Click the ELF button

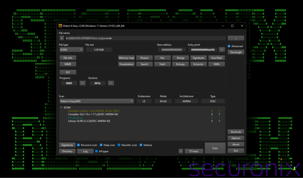(68, 72)
